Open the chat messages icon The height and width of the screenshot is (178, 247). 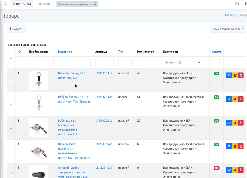[x=237, y=4]
